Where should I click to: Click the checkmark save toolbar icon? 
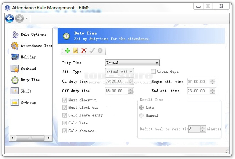(x=92, y=51)
